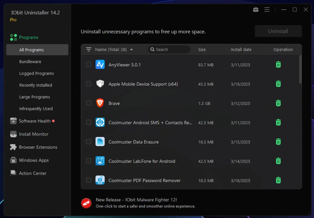Click the Browser Extensions puzzle icon
The height and width of the screenshot is (218, 314).
point(13,147)
